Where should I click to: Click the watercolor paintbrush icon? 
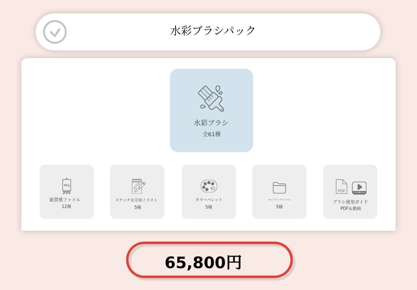[211, 98]
